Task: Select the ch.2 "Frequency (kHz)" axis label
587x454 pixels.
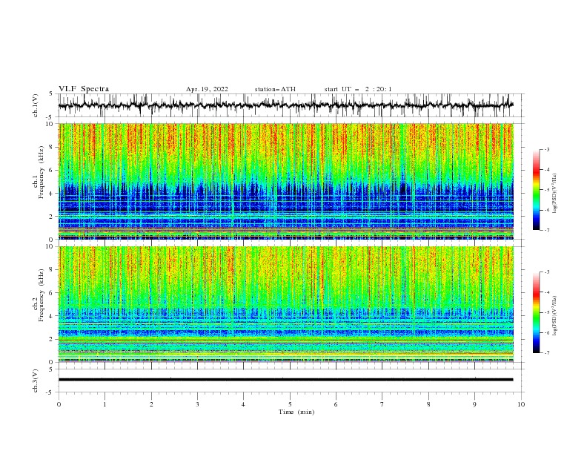Action: point(42,295)
